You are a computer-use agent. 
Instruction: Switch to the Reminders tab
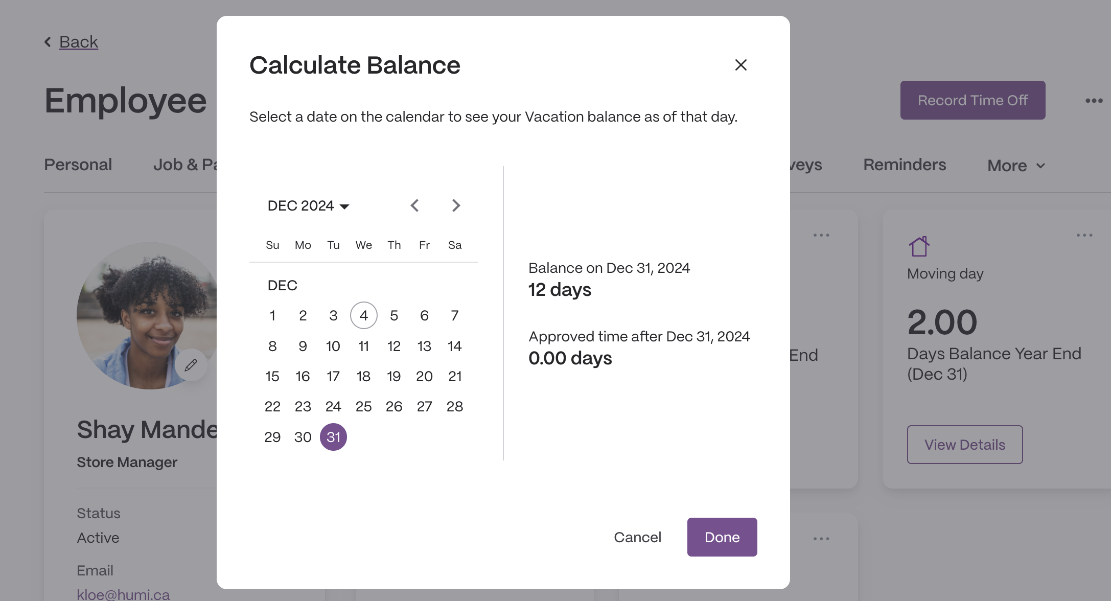click(x=905, y=165)
